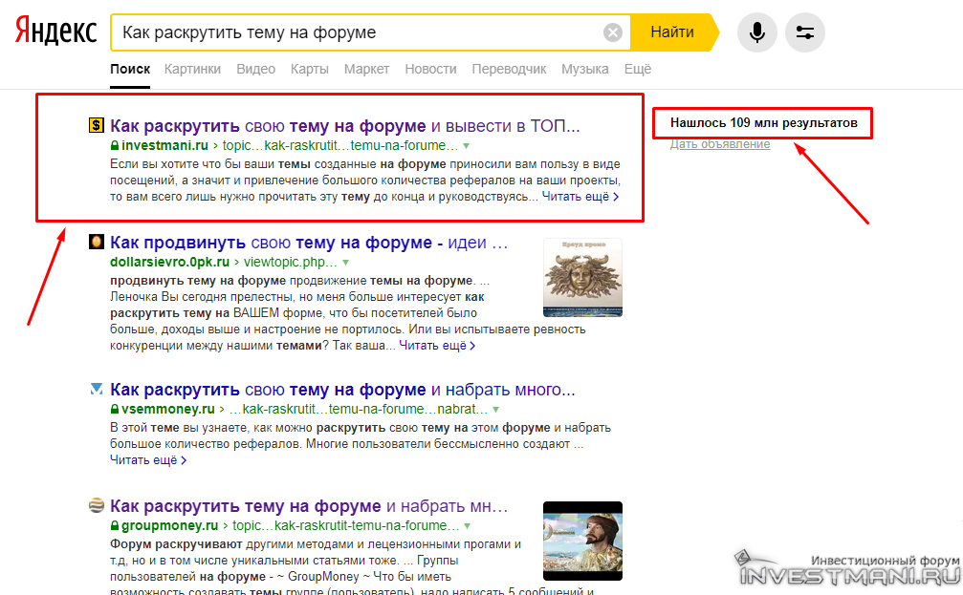Click the vsemmoney.ru domain link
Viewport: 963px width, 595px height.
point(167,409)
